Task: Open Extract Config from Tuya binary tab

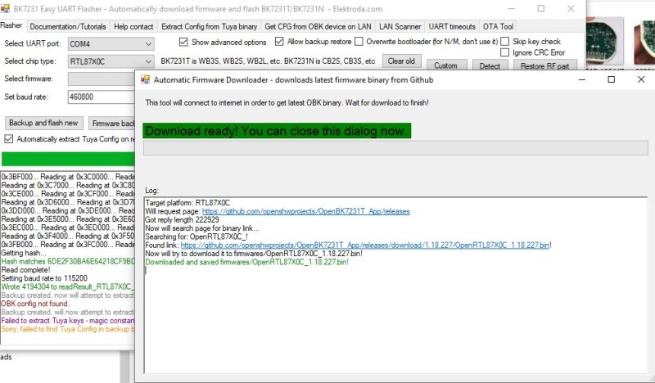Action: point(209,27)
